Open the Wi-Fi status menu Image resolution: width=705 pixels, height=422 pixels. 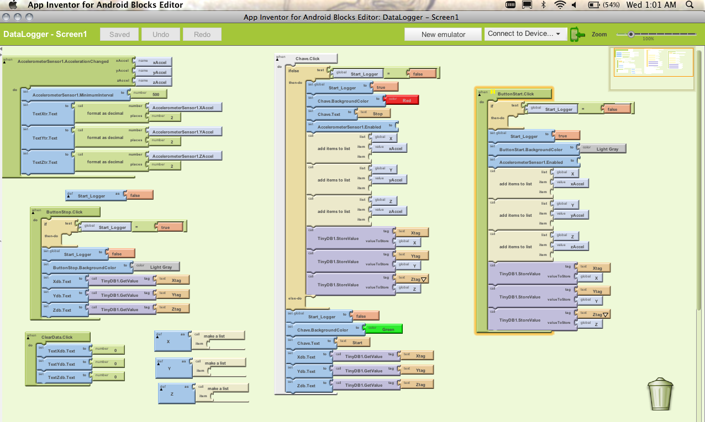[560, 5]
